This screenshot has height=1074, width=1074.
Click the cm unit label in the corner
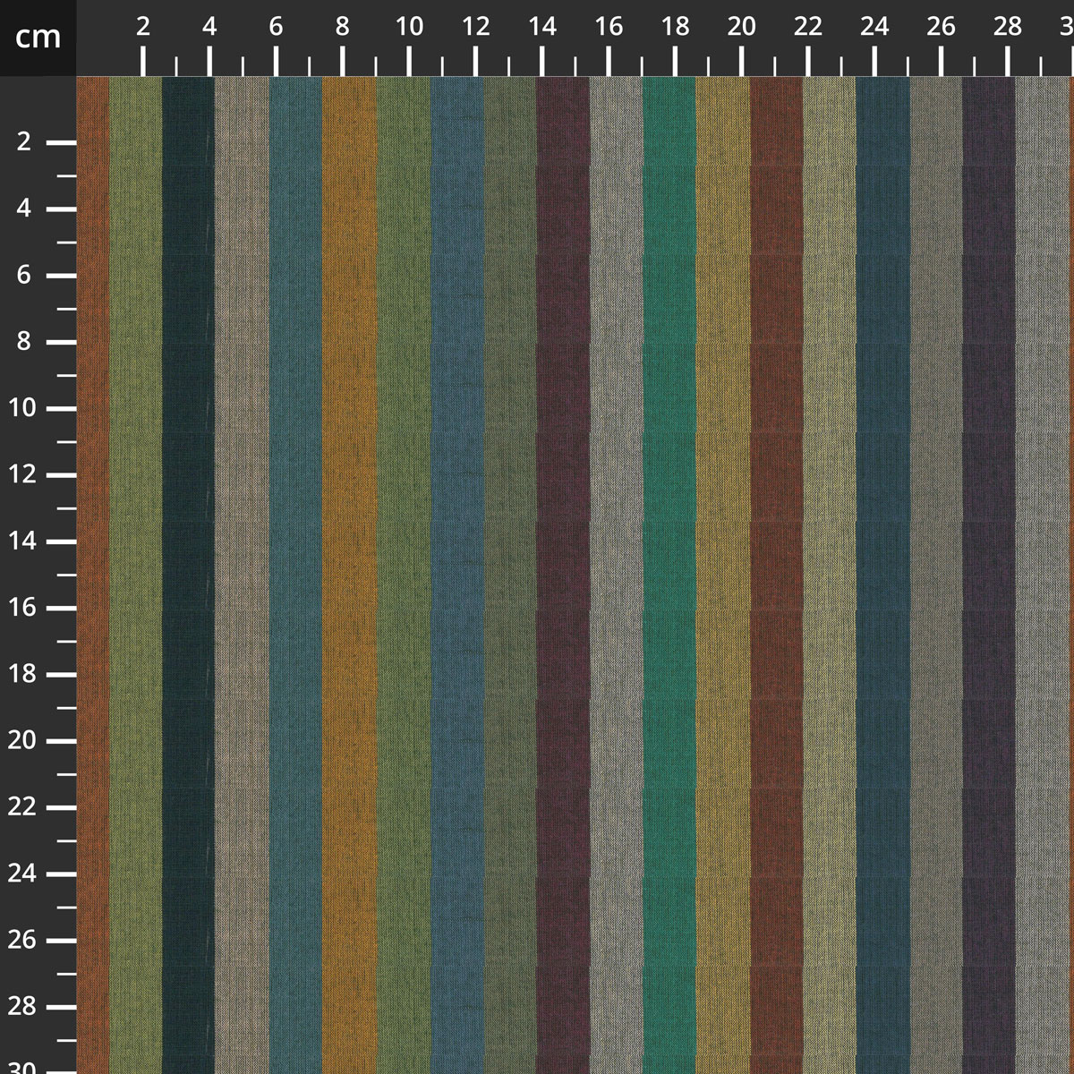point(38,38)
